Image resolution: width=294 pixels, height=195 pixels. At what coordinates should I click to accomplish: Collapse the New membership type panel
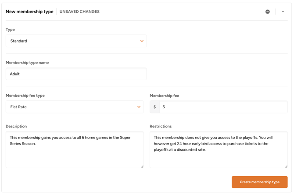point(283,12)
